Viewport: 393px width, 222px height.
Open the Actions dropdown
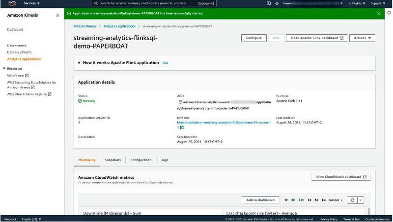(362, 38)
